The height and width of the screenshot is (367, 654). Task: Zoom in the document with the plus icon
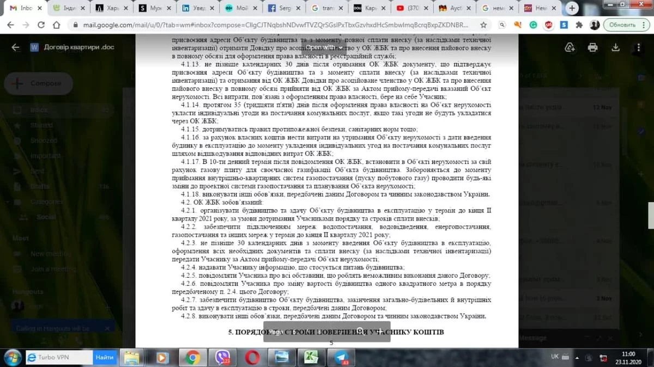(x=380, y=331)
